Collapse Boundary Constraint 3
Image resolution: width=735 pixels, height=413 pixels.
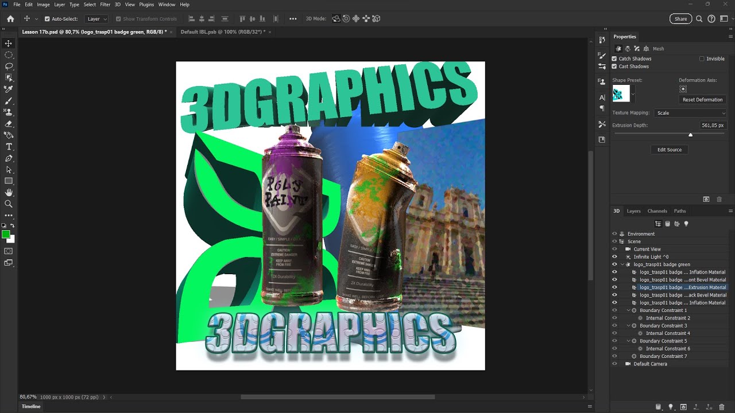point(629,326)
